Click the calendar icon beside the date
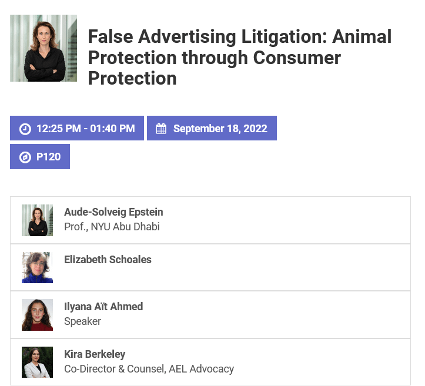Image resolution: width=425 pixels, height=386 pixels. tap(161, 129)
